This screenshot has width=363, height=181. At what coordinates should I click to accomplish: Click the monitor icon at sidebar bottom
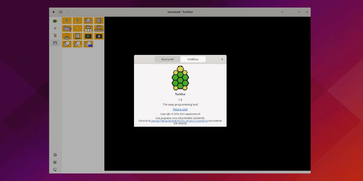point(55,170)
